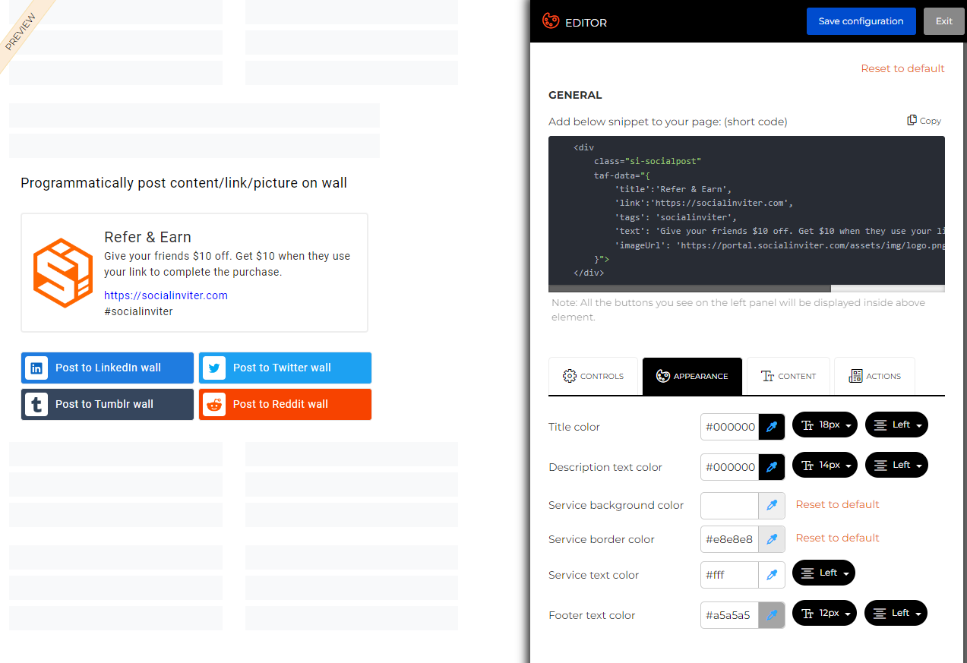
Task: Click the code snippet horizontal scrollbar
Action: coord(689,289)
